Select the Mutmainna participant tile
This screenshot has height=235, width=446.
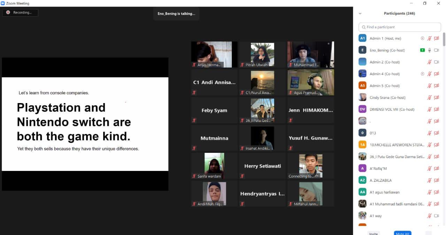[214, 138]
